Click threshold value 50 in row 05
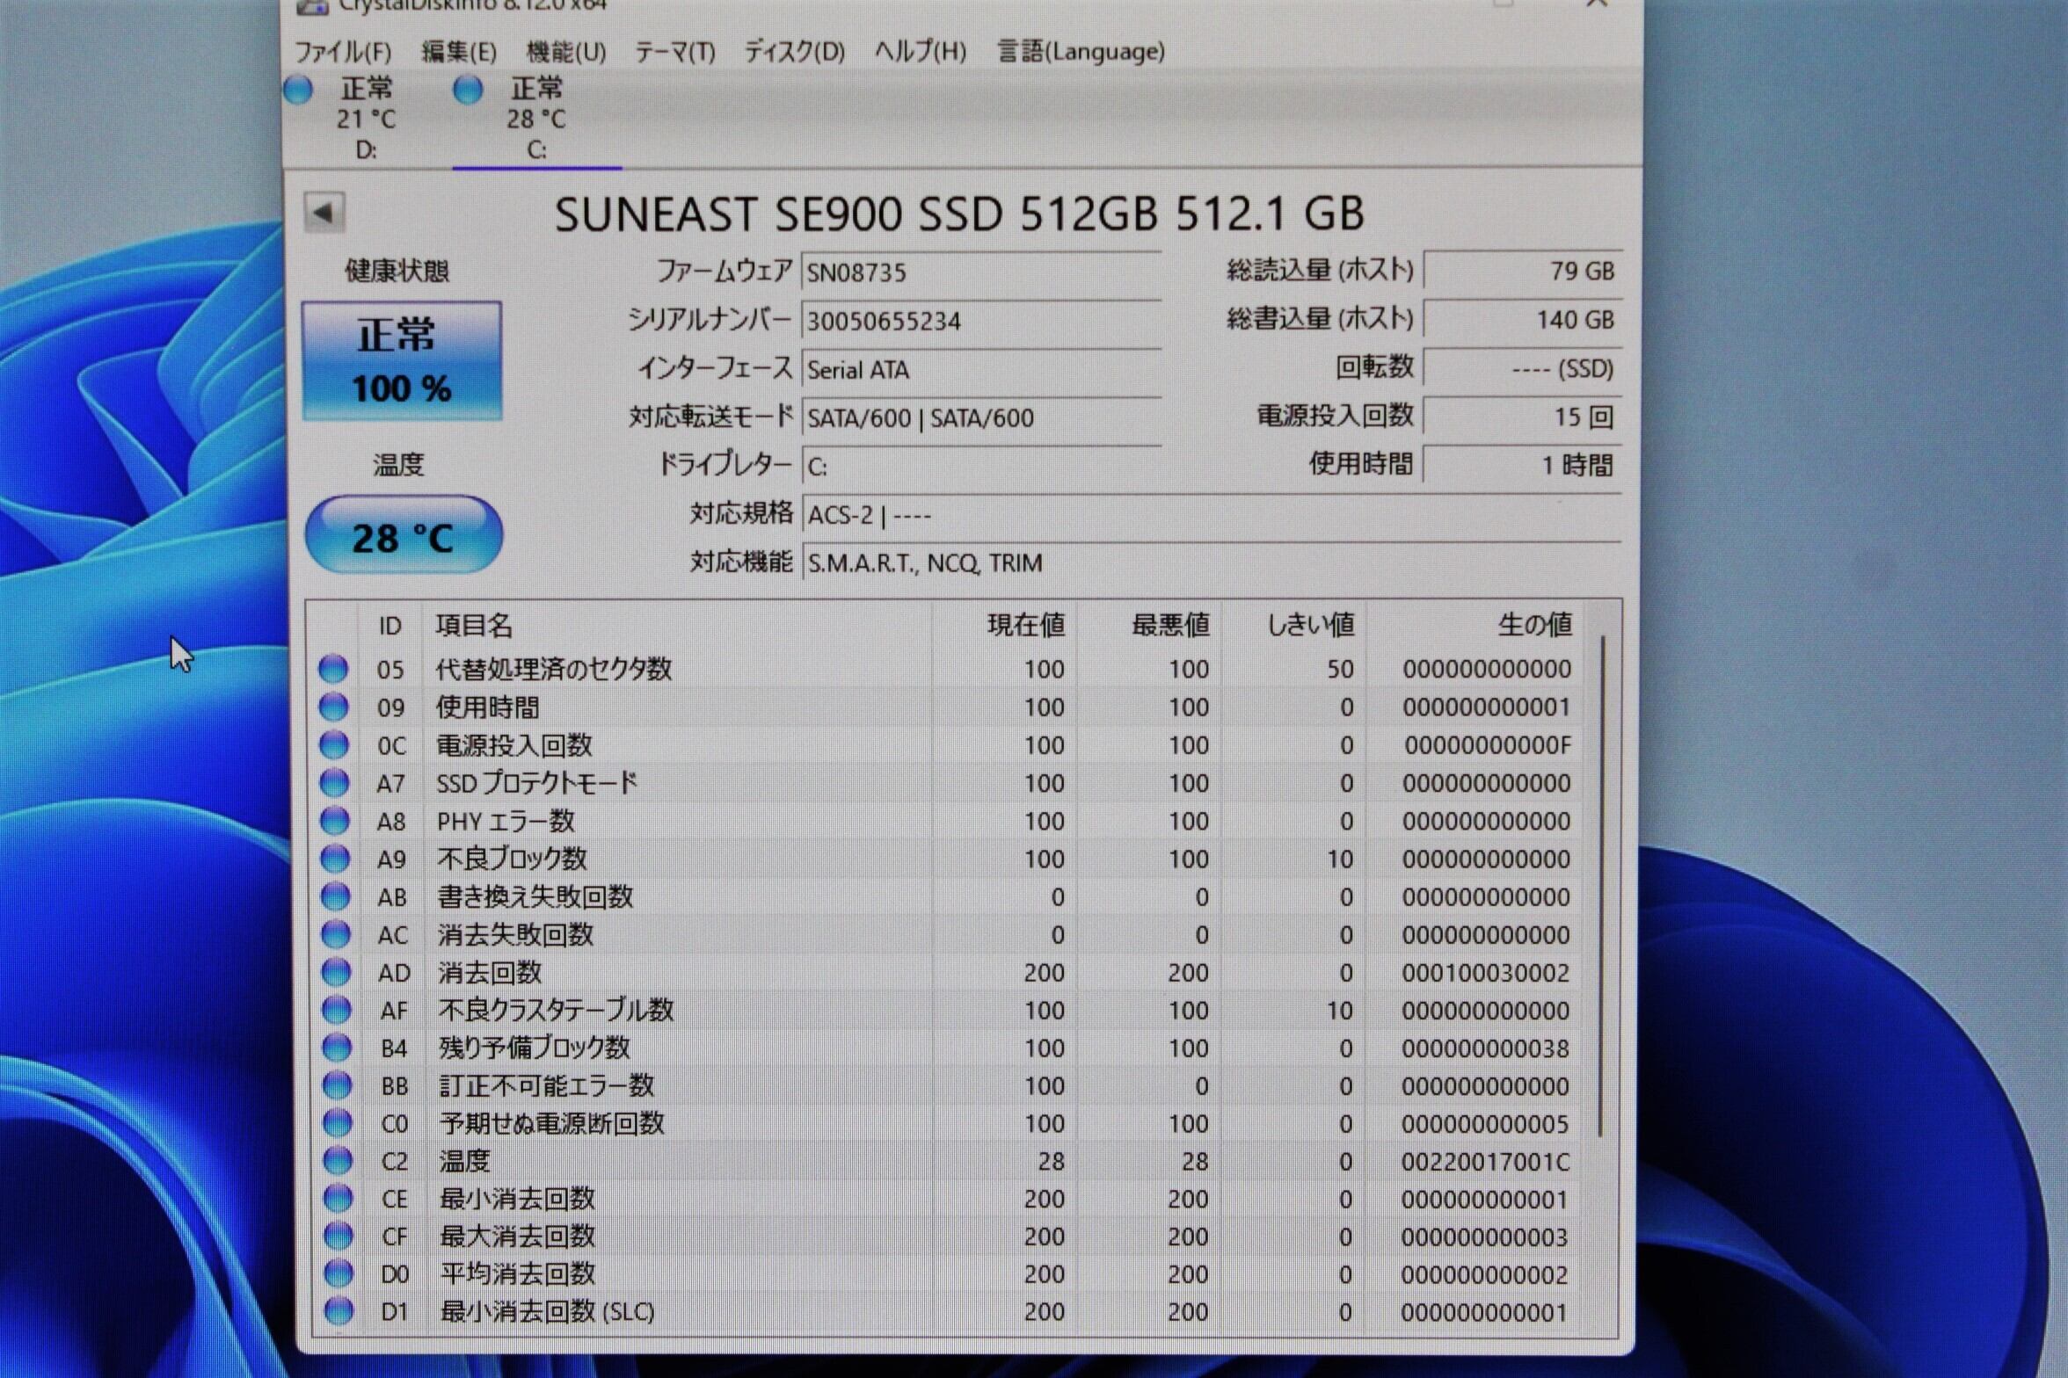This screenshot has width=2068, height=1378. click(1340, 669)
